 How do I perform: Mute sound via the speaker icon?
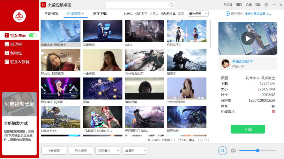click(x=234, y=150)
